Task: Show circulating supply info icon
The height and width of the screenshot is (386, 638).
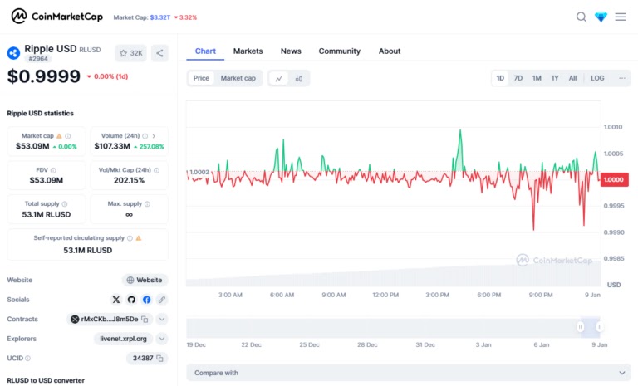Action: point(130,238)
